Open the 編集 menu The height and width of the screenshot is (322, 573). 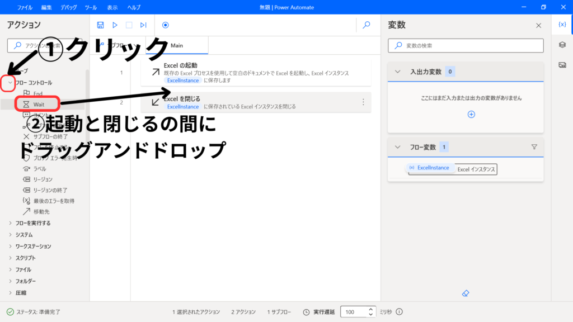(46, 7)
